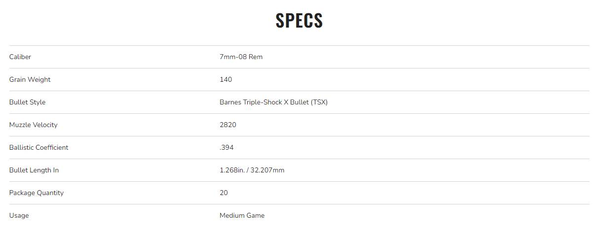Select the 2820 muzzle velocity value

[x=228, y=125]
